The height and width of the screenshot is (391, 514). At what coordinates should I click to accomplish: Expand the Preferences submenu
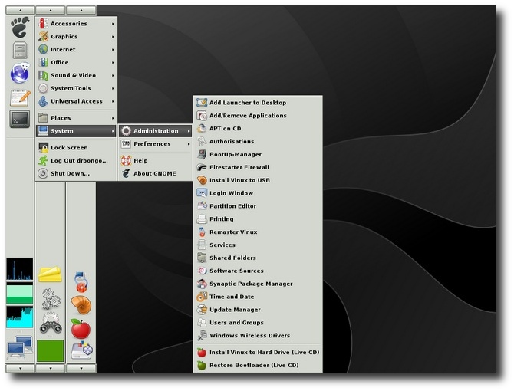(156, 144)
